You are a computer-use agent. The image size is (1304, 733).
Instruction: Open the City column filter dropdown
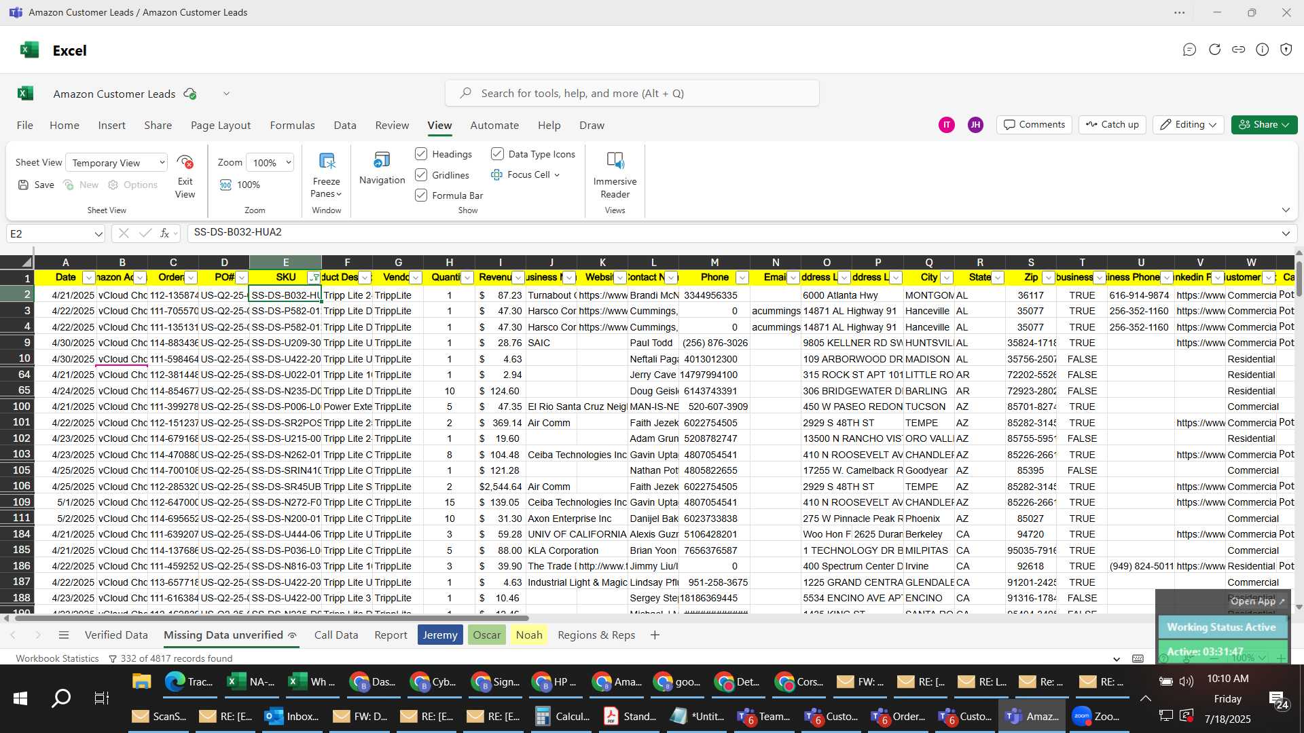pos(947,278)
